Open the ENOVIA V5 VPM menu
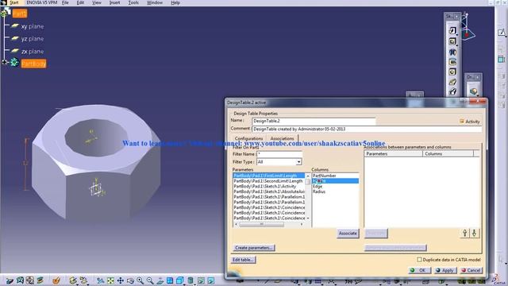 [x=42, y=2]
